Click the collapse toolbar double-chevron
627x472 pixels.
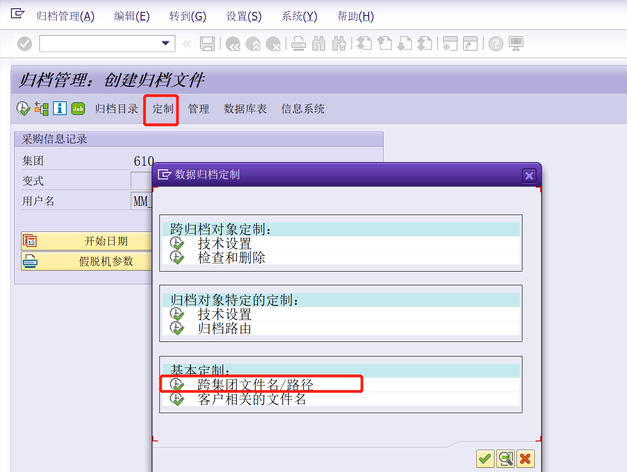point(187,44)
